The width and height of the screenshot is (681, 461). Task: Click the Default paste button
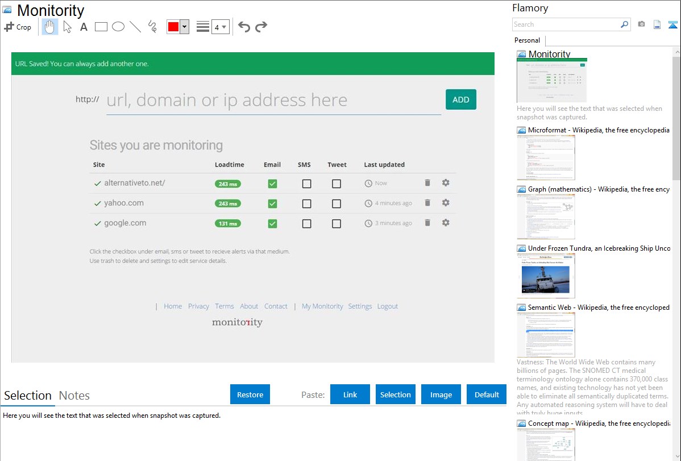pyautogui.click(x=487, y=394)
